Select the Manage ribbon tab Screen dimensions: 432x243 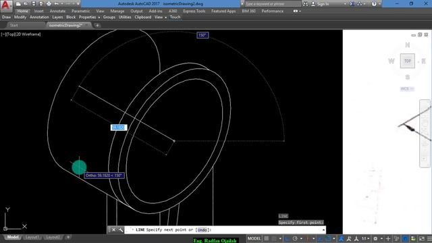117,11
